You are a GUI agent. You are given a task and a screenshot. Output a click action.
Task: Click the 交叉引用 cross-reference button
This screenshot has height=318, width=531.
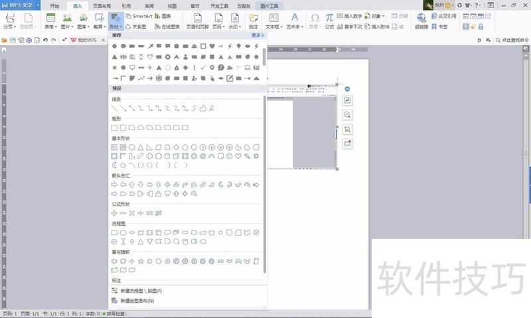[x=444, y=16]
